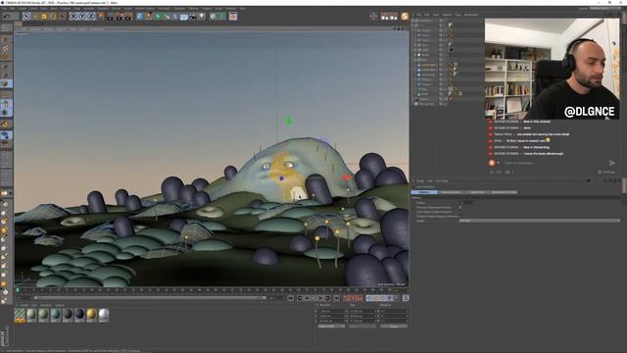The height and width of the screenshot is (353, 627).
Task: Open the MoGraph menu
Action: 163,9
